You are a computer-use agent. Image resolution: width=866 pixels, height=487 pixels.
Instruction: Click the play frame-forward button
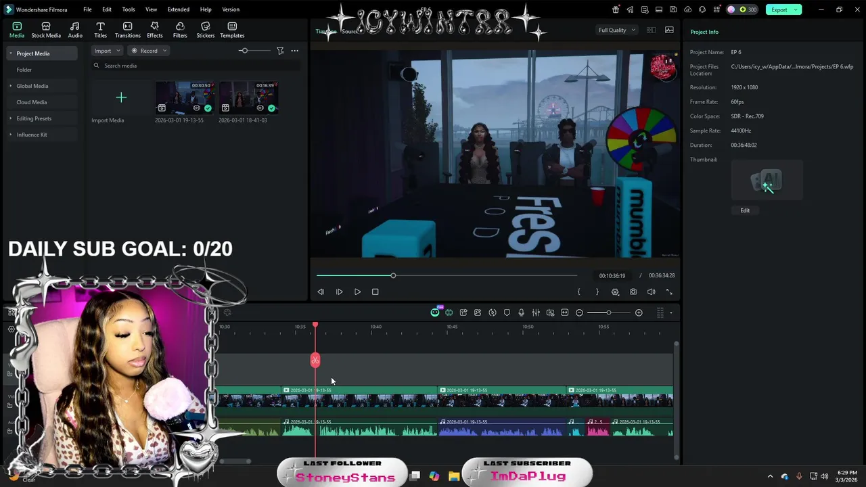pos(339,292)
